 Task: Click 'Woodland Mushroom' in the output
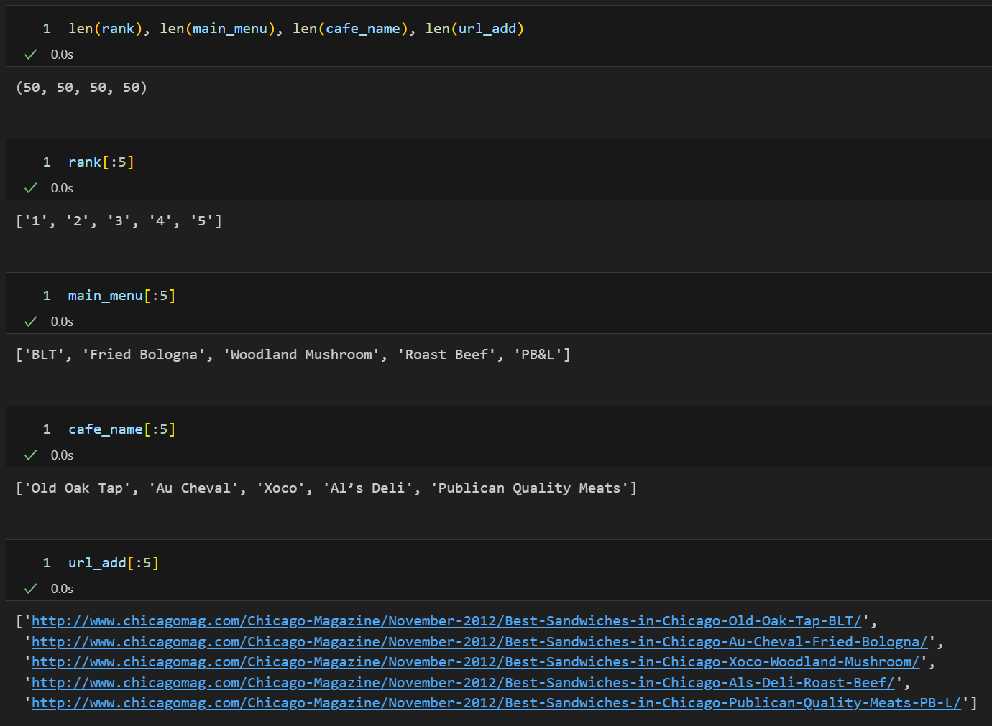click(x=301, y=355)
